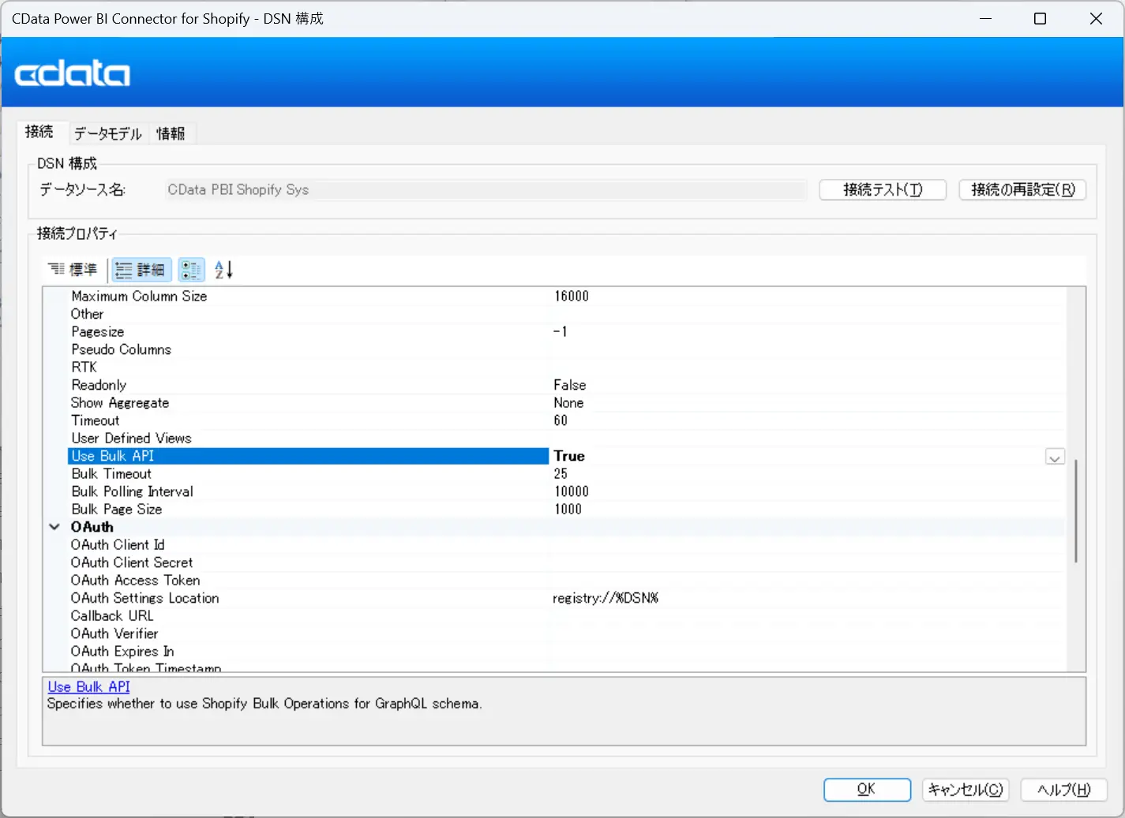This screenshot has width=1125, height=818.
Task: Select the detailed property view button
Action: coord(141,270)
